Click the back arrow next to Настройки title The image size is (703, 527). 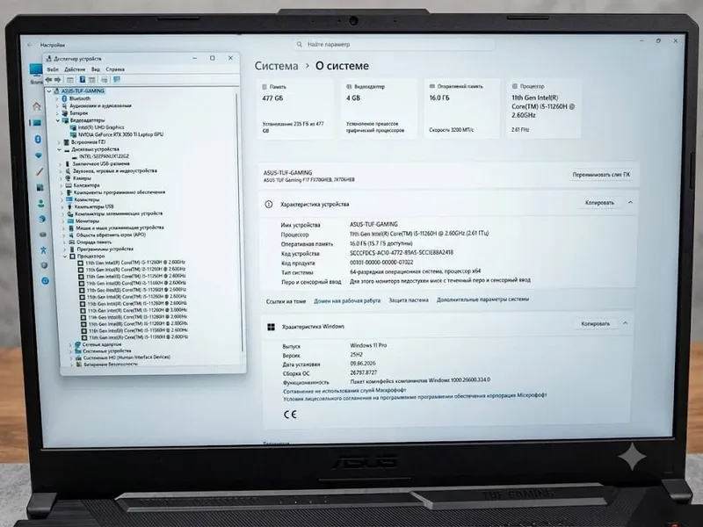pyautogui.click(x=30, y=45)
